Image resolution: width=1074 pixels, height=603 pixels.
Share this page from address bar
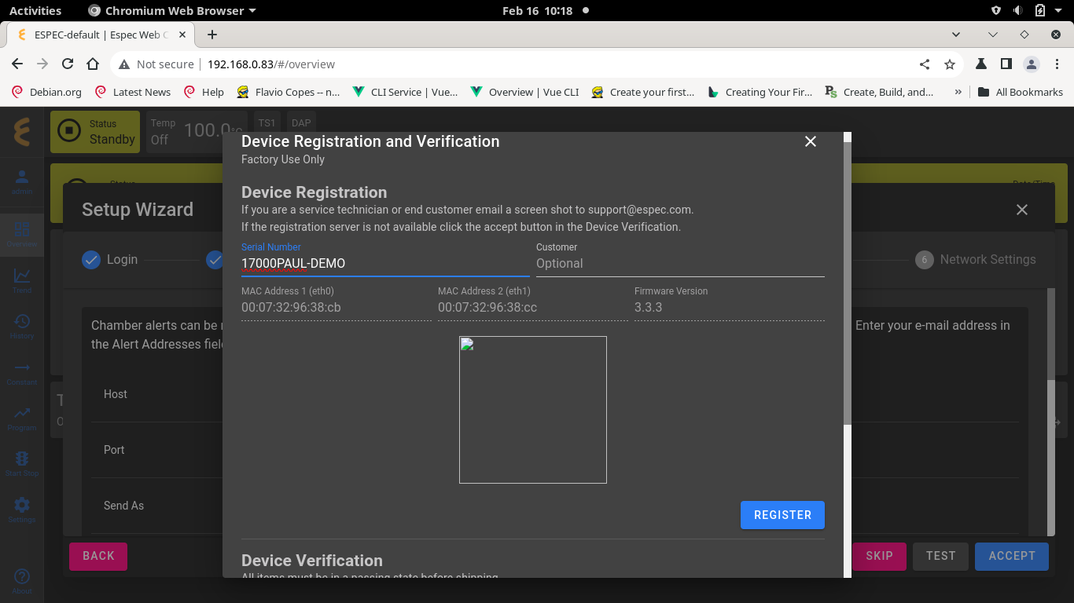pos(925,64)
